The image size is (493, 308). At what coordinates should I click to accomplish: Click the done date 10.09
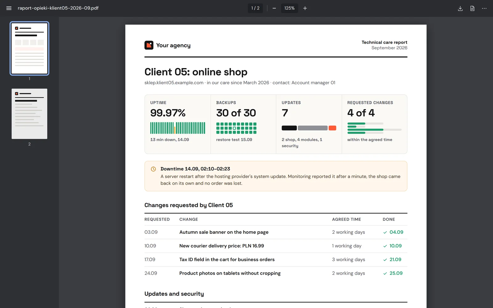(x=396, y=246)
